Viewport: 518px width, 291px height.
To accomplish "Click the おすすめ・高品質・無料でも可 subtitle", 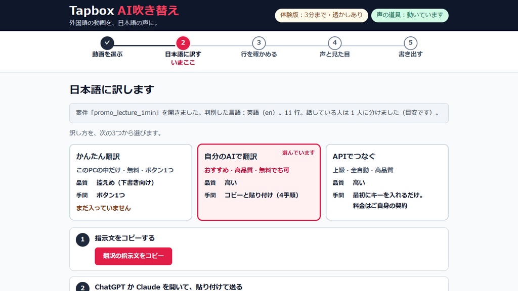I will coord(247,170).
